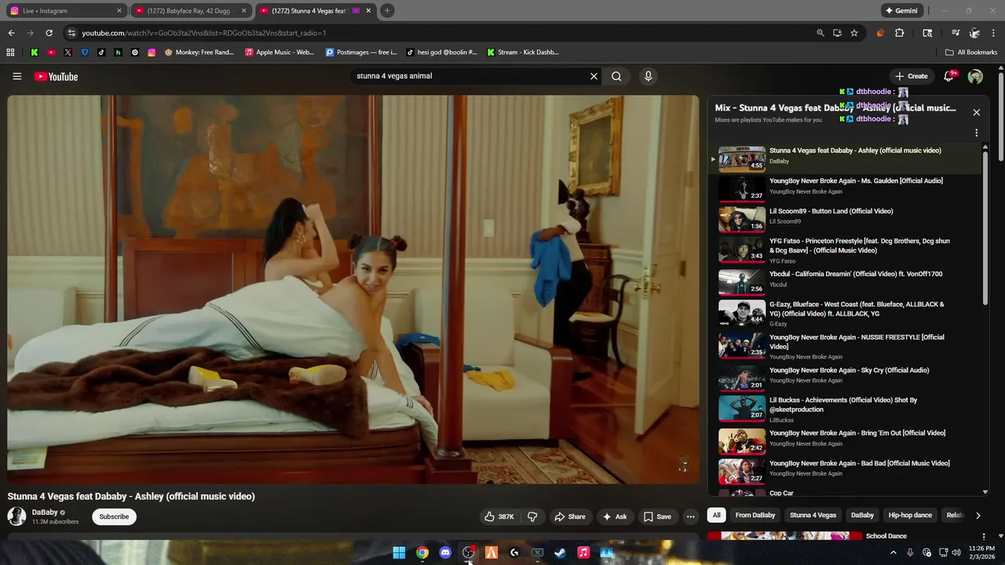Open the media controls icon in Chrome toolbar
This screenshot has height=565, width=1005.
(956, 33)
